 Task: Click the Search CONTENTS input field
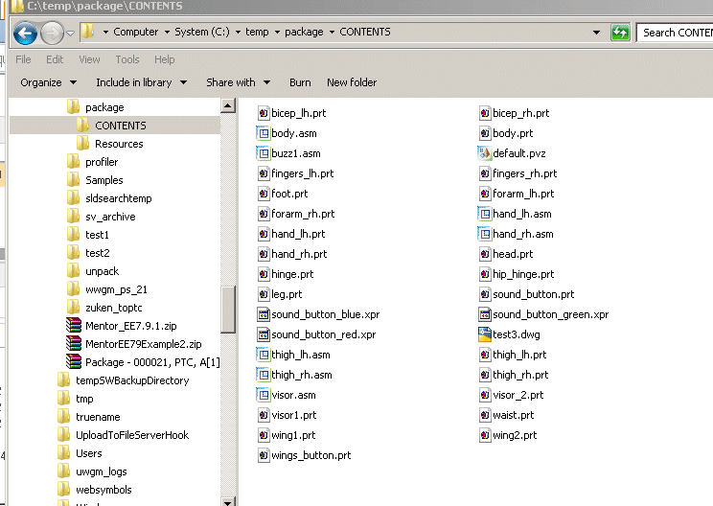pyautogui.click(x=675, y=33)
